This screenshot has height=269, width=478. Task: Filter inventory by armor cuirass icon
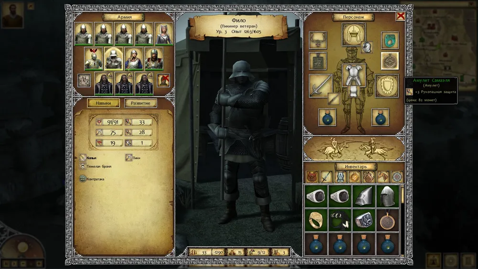pyautogui.click(x=340, y=177)
